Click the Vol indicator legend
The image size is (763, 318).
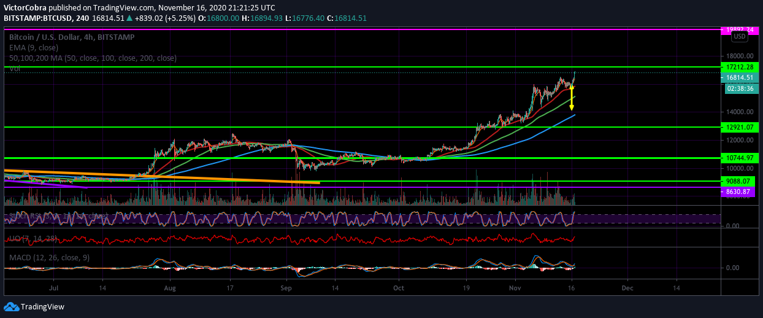coord(15,69)
